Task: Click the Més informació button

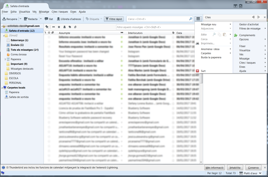Action: coord(214,168)
